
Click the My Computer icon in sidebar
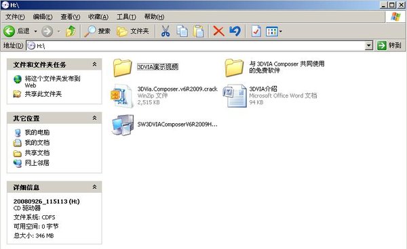pyautogui.click(x=18, y=133)
